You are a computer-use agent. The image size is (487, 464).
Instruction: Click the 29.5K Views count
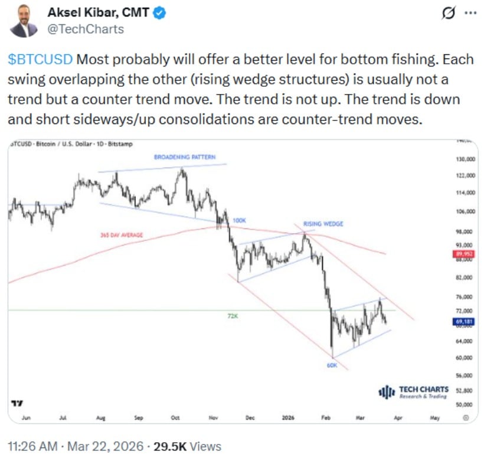pyautogui.click(x=187, y=446)
